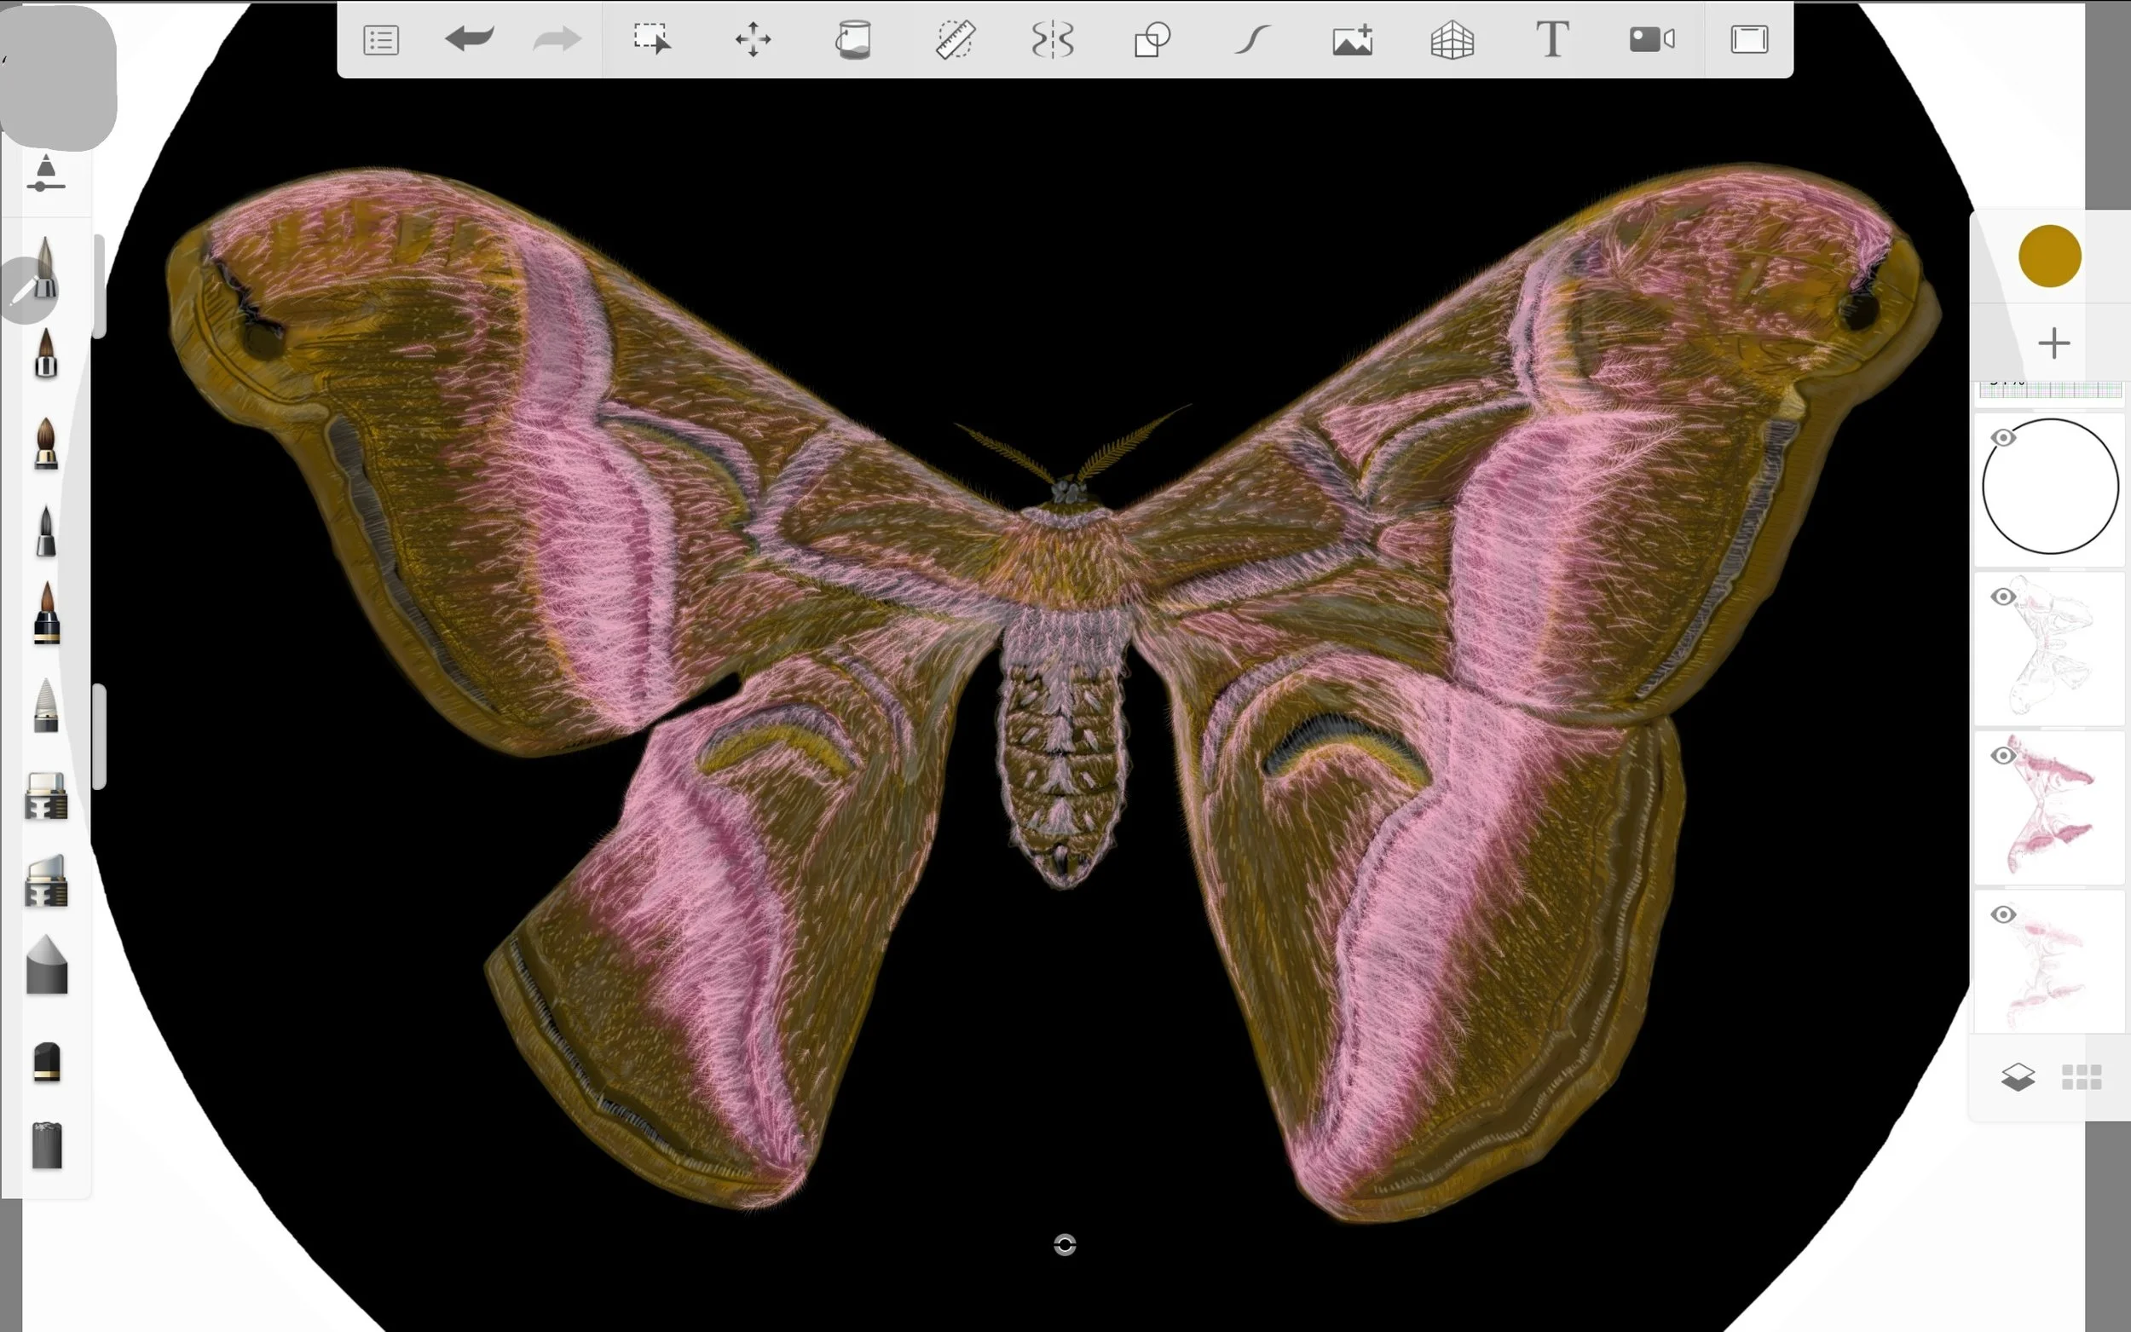Hide the faint pink wing layer

pos(2003,914)
